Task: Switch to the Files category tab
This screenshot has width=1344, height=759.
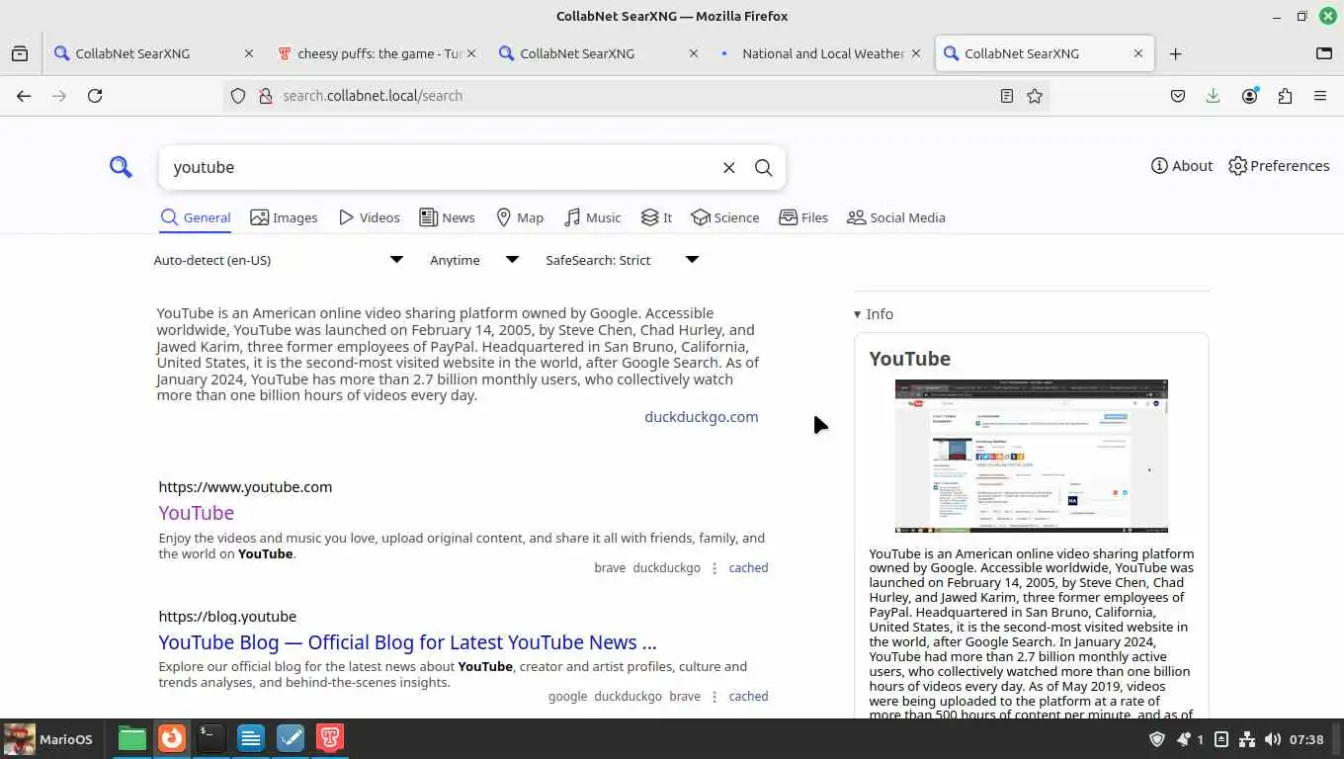Action: click(803, 217)
